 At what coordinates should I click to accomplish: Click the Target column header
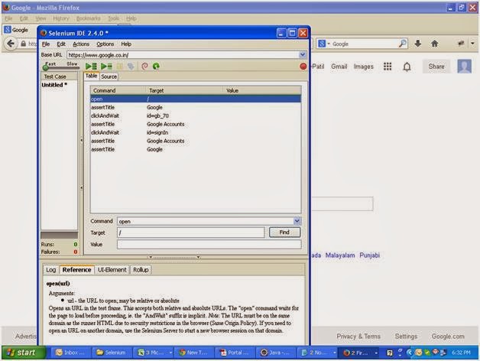point(185,91)
